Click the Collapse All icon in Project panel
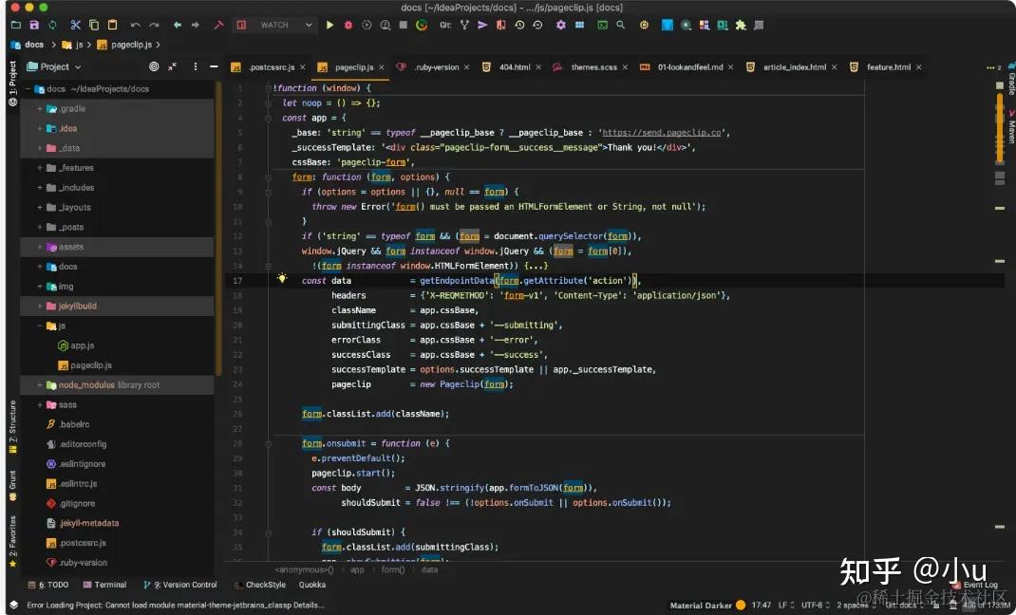The width and height of the screenshot is (1016, 615). pos(173,66)
